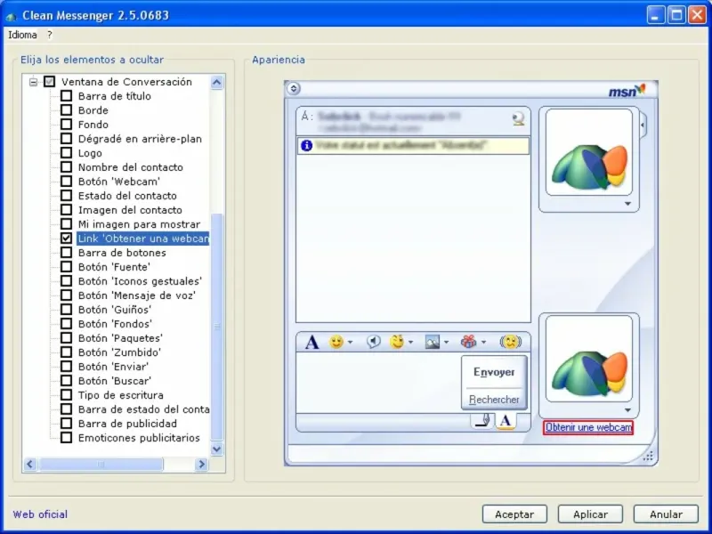712x534 pixels.
Task: Enable 'Dégradé en arrière-plan' checkbox
Action: 66,139
